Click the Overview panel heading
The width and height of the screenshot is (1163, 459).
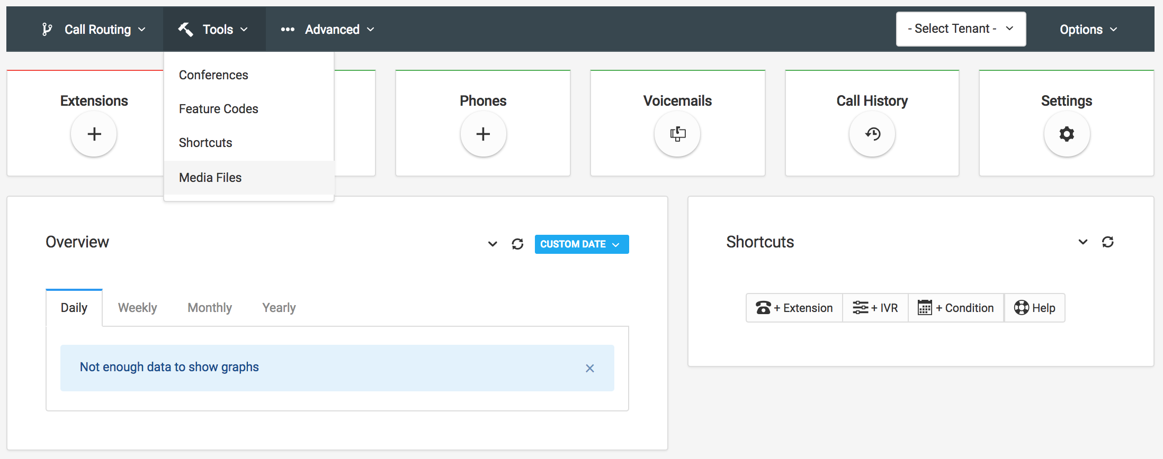pyautogui.click(x=77, y=242)
